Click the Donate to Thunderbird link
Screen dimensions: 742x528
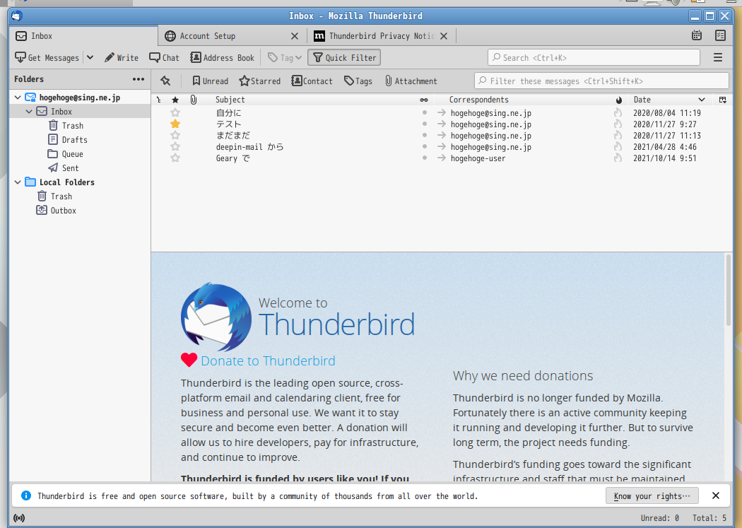[268, 361]
